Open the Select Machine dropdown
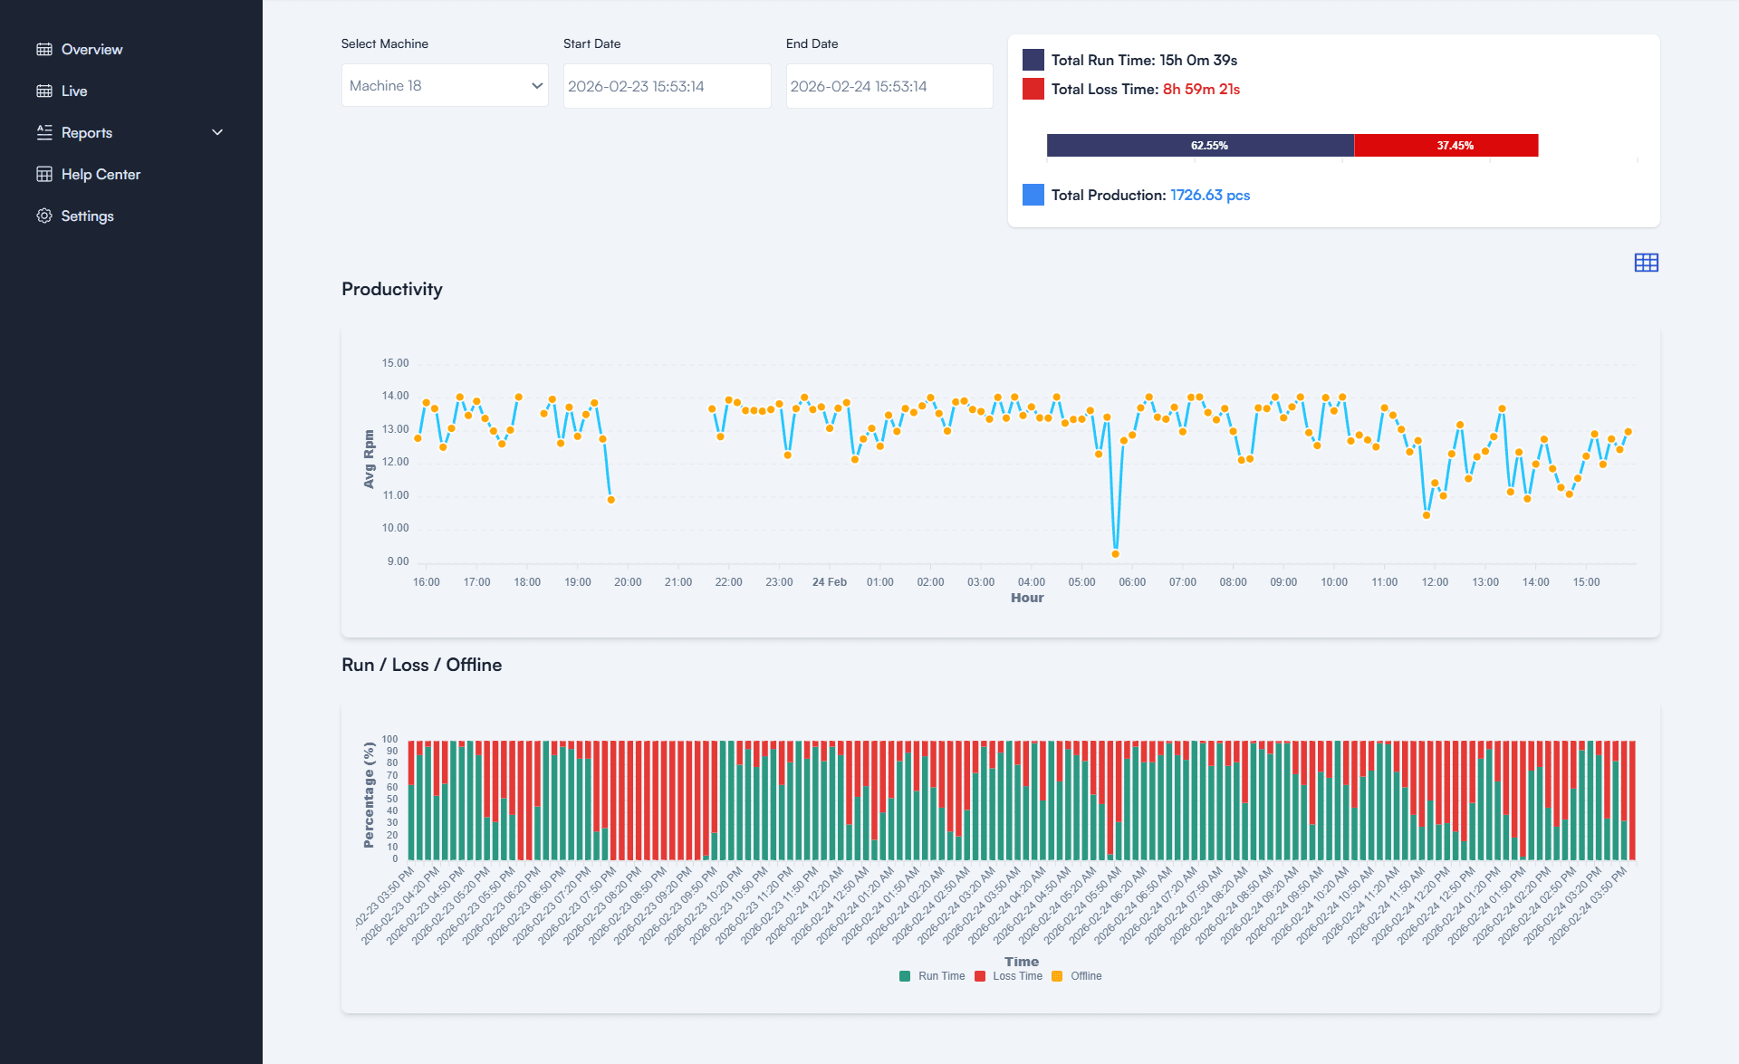 445,85
